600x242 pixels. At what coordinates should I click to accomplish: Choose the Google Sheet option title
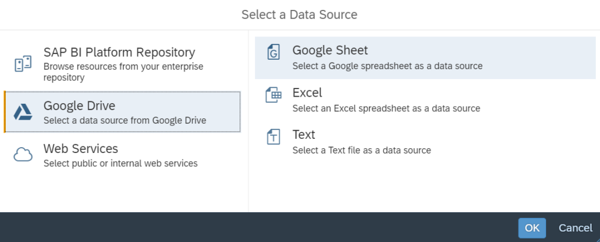[330, 50]
